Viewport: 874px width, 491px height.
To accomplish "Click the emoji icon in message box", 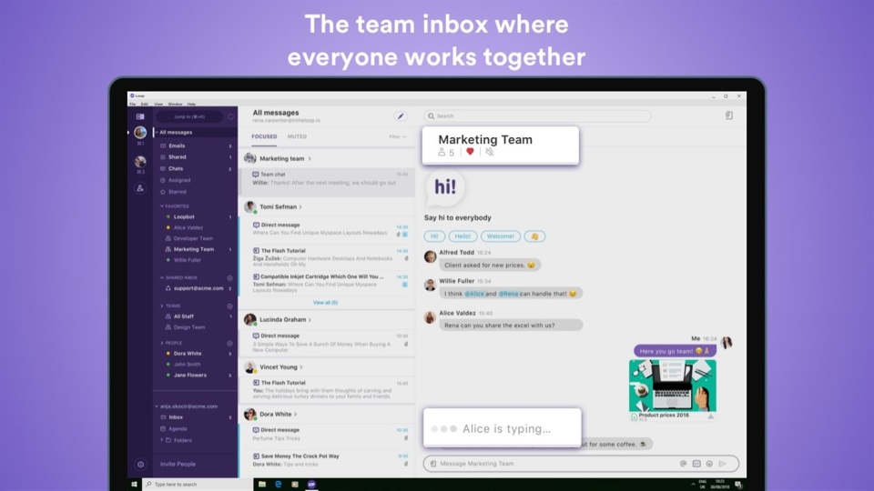I will (709, 464).
